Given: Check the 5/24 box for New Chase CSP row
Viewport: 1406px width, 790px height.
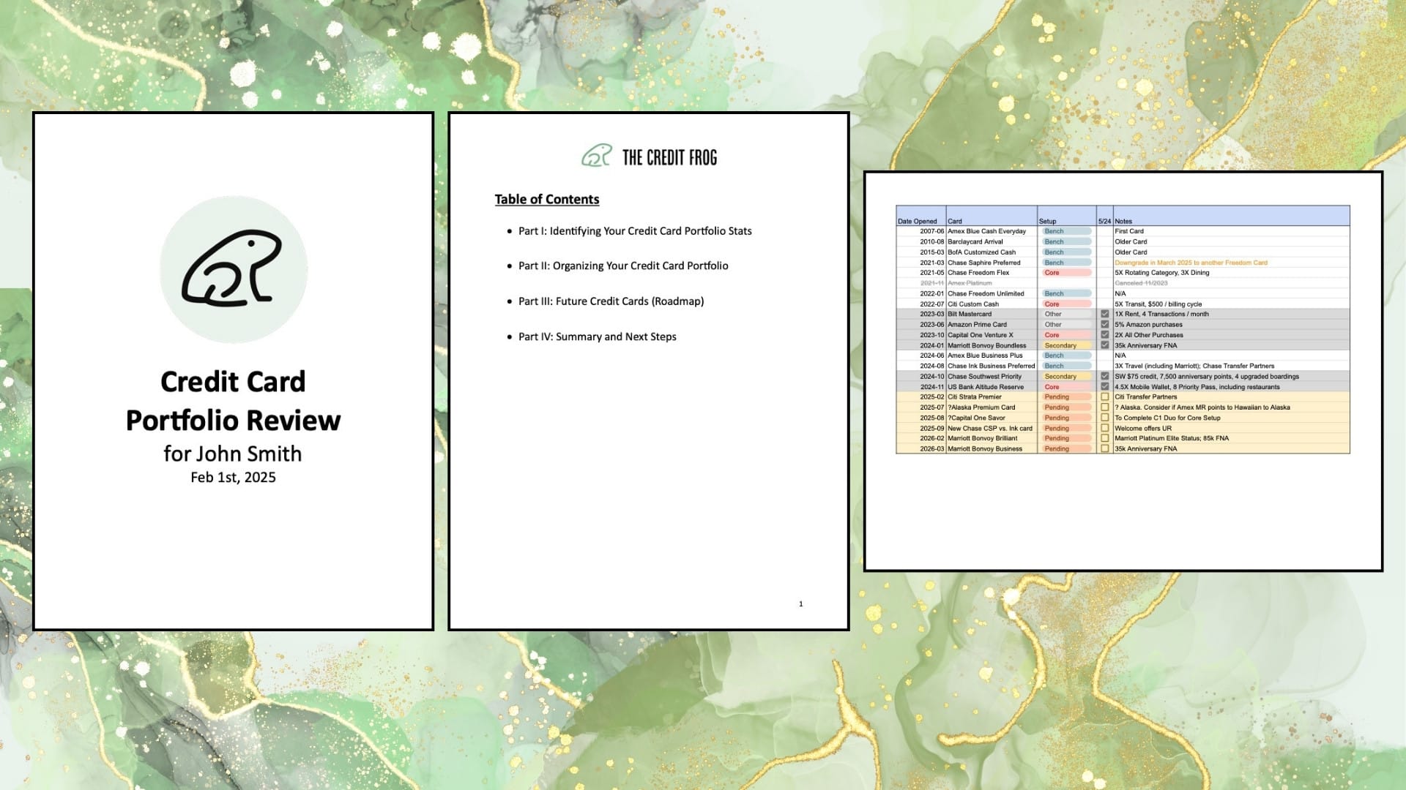Looking at the screenshot, I should coord(1104,428).
